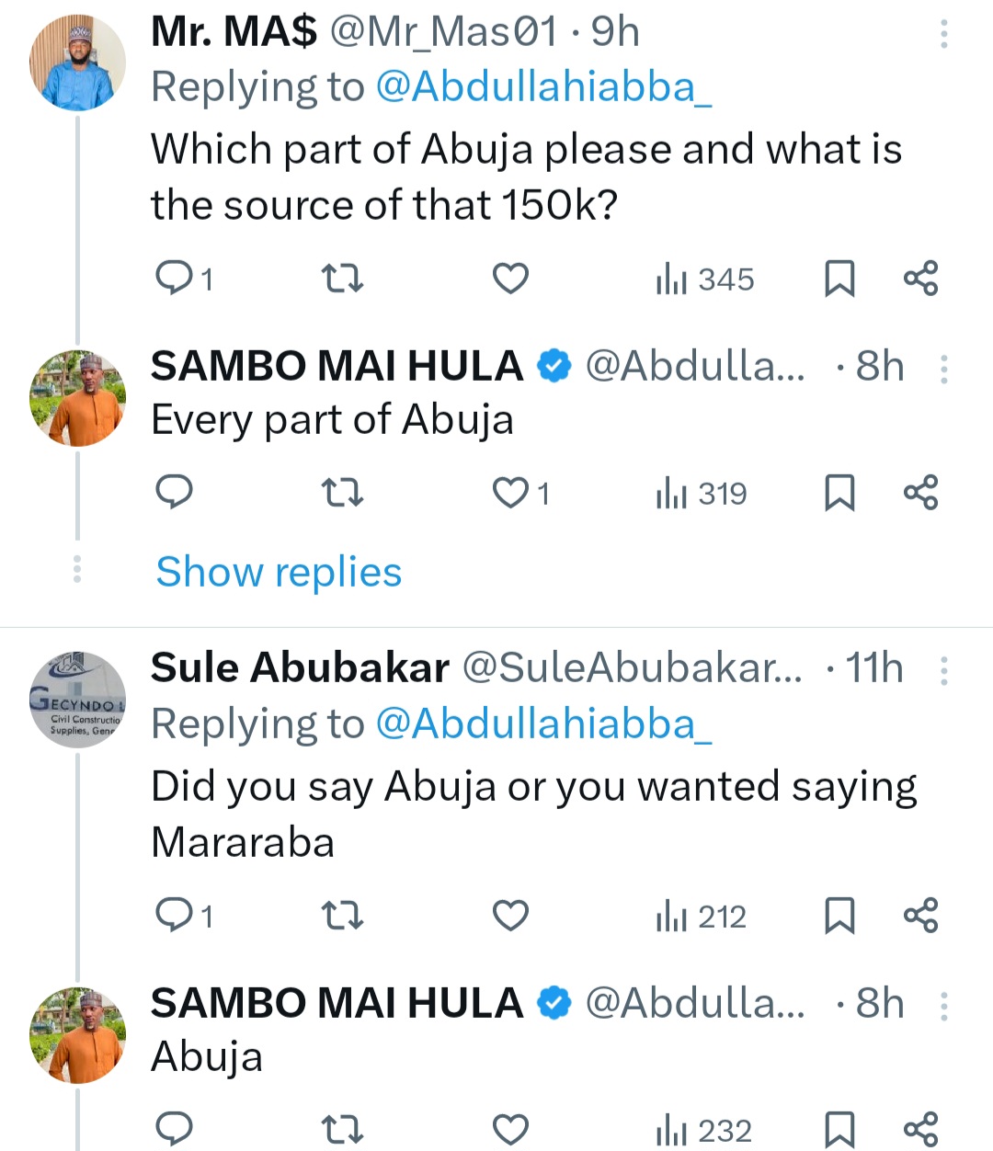Like SAMBO MAI HULA's 'Every part of Abuja' reply
Image resolution: width=993 pixels, height=1151 pixels.
pos(510,493)
